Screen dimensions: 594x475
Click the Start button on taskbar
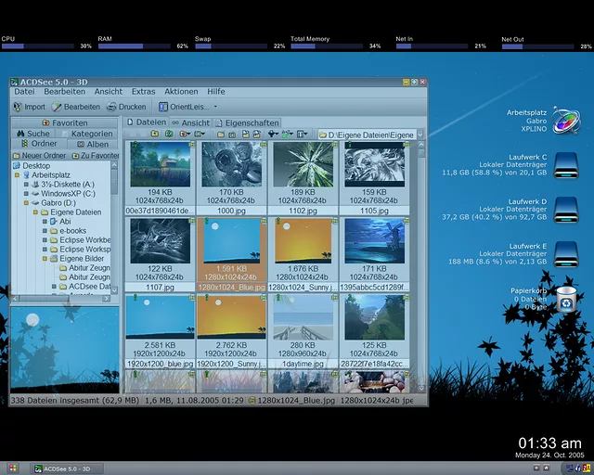point(13,469)
